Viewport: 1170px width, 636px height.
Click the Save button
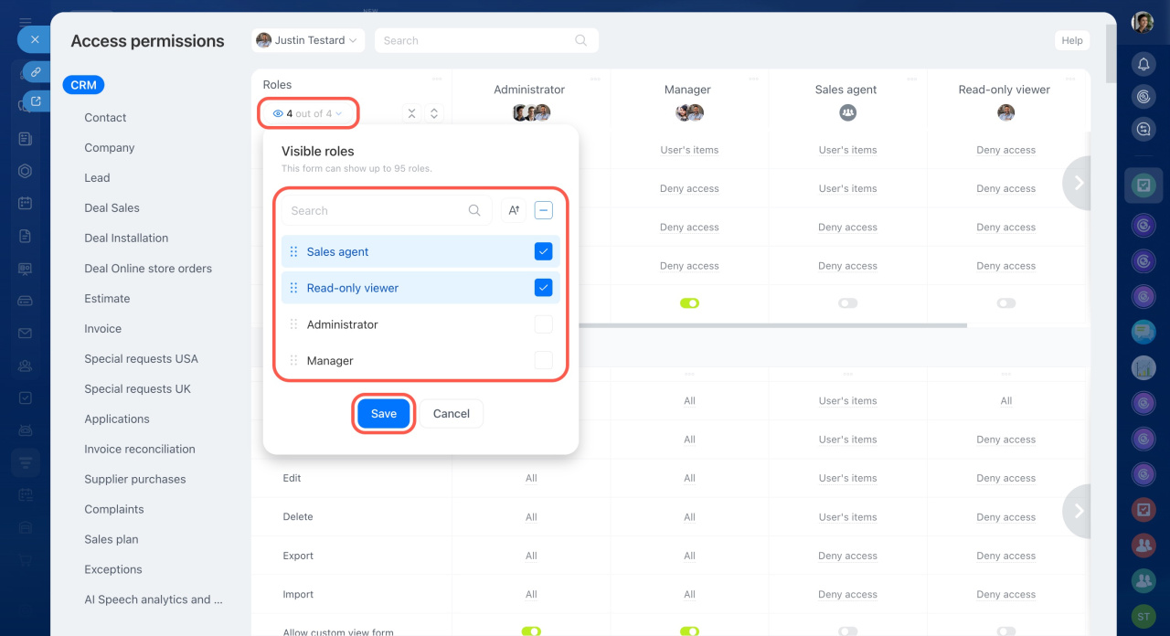[x=384, y=414]
